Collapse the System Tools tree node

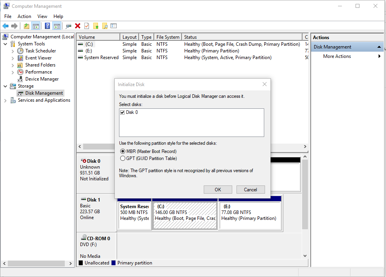click(5, 44)
